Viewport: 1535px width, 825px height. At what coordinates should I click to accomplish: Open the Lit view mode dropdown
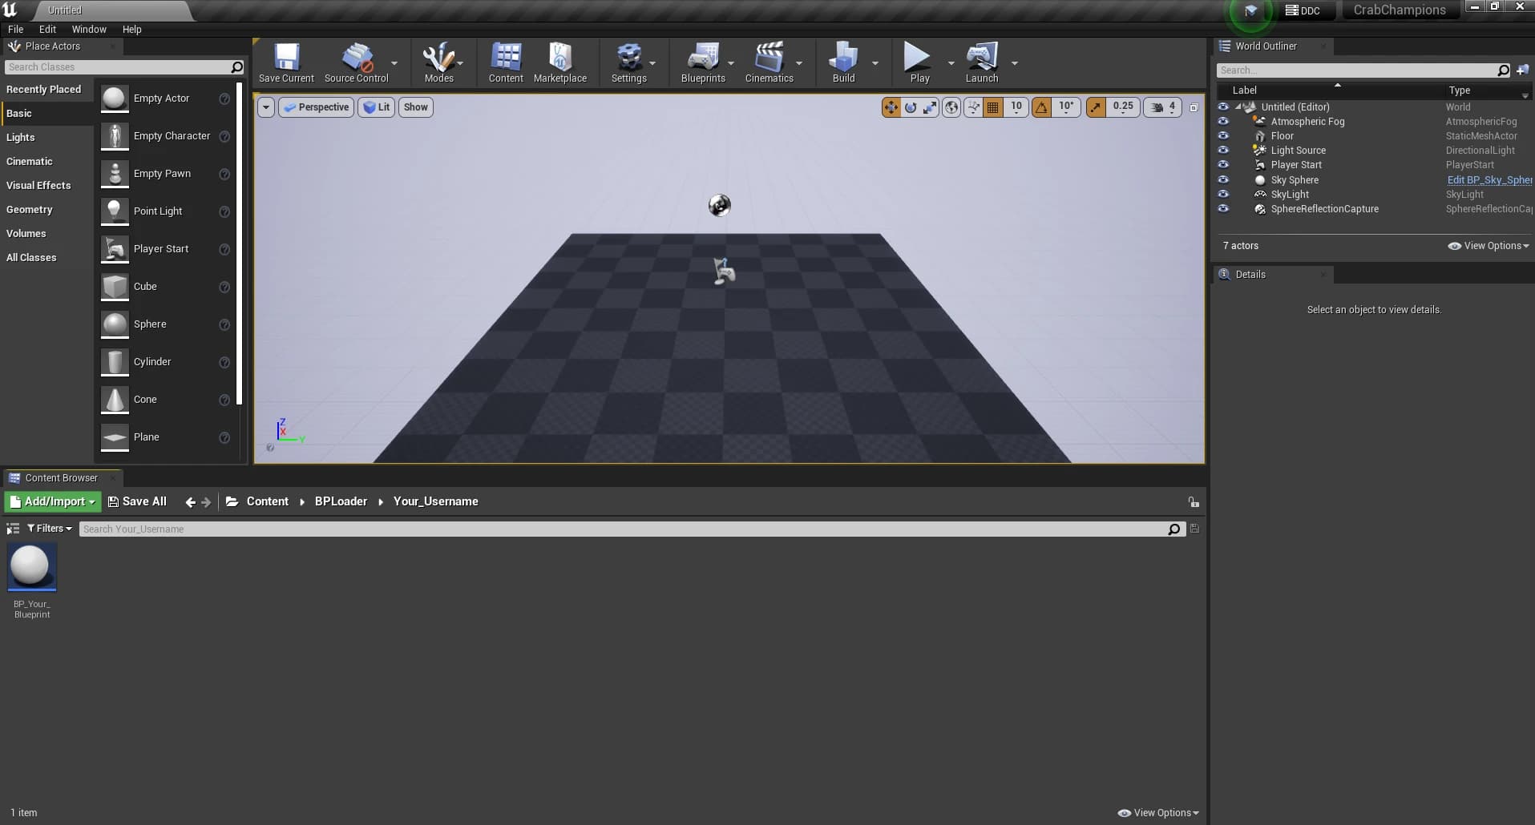(376, 107)
